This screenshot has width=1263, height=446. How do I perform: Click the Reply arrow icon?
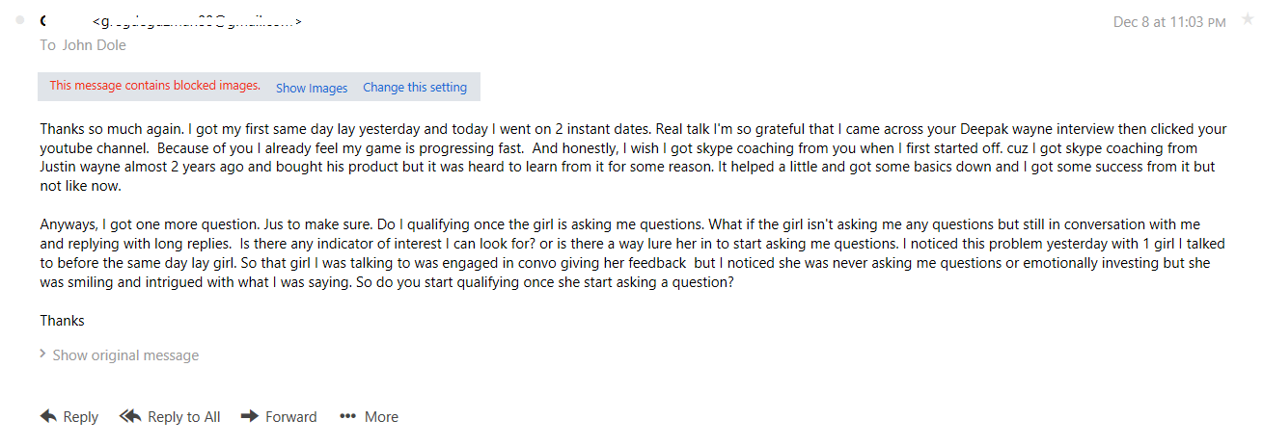point(48,416)
